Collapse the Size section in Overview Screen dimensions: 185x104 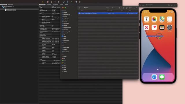[40, 59]
